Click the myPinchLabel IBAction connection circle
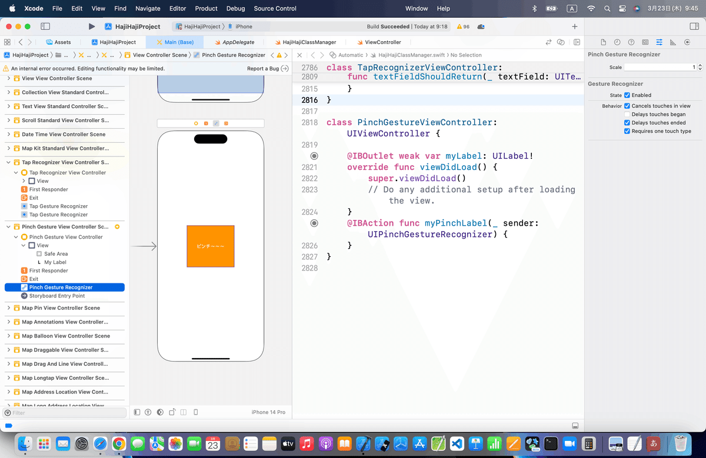 314,223
